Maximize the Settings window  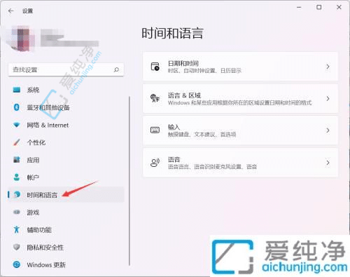[318, 8]
